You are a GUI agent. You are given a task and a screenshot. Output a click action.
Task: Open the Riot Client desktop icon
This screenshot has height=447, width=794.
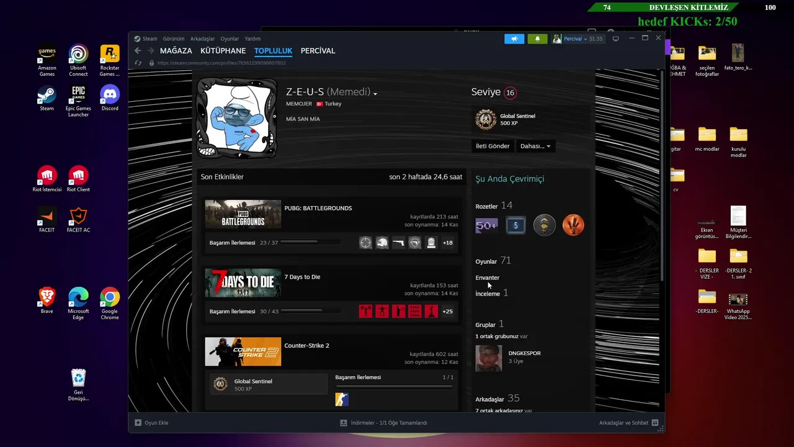[78, 179]
